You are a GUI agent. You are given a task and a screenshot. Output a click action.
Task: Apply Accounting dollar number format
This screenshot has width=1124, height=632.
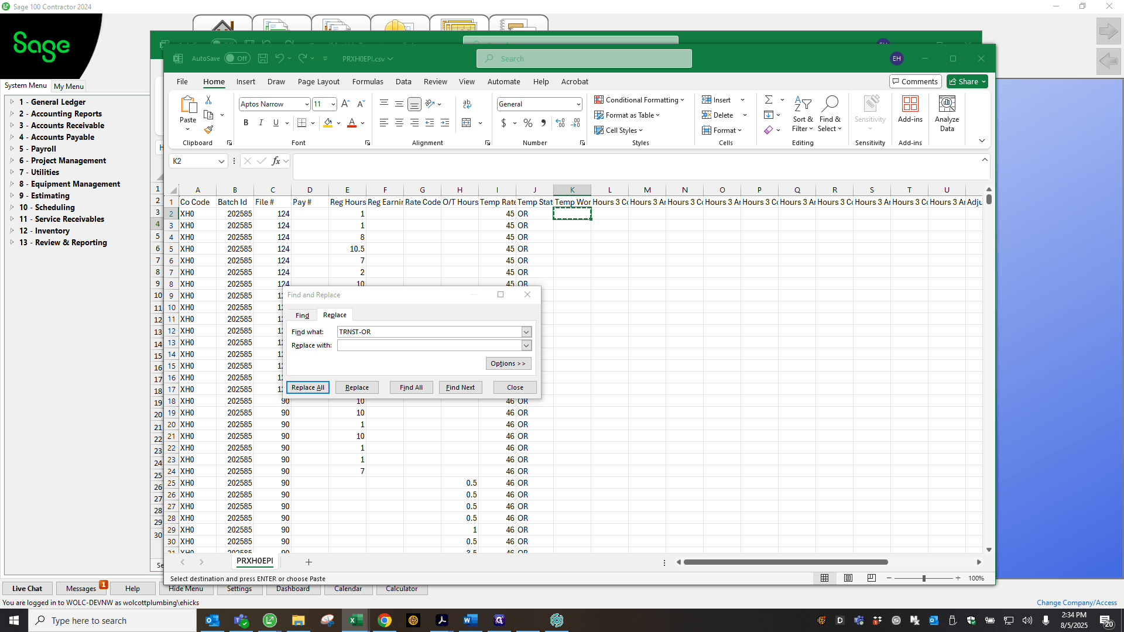pyautogui.click(x=503, y=122)
